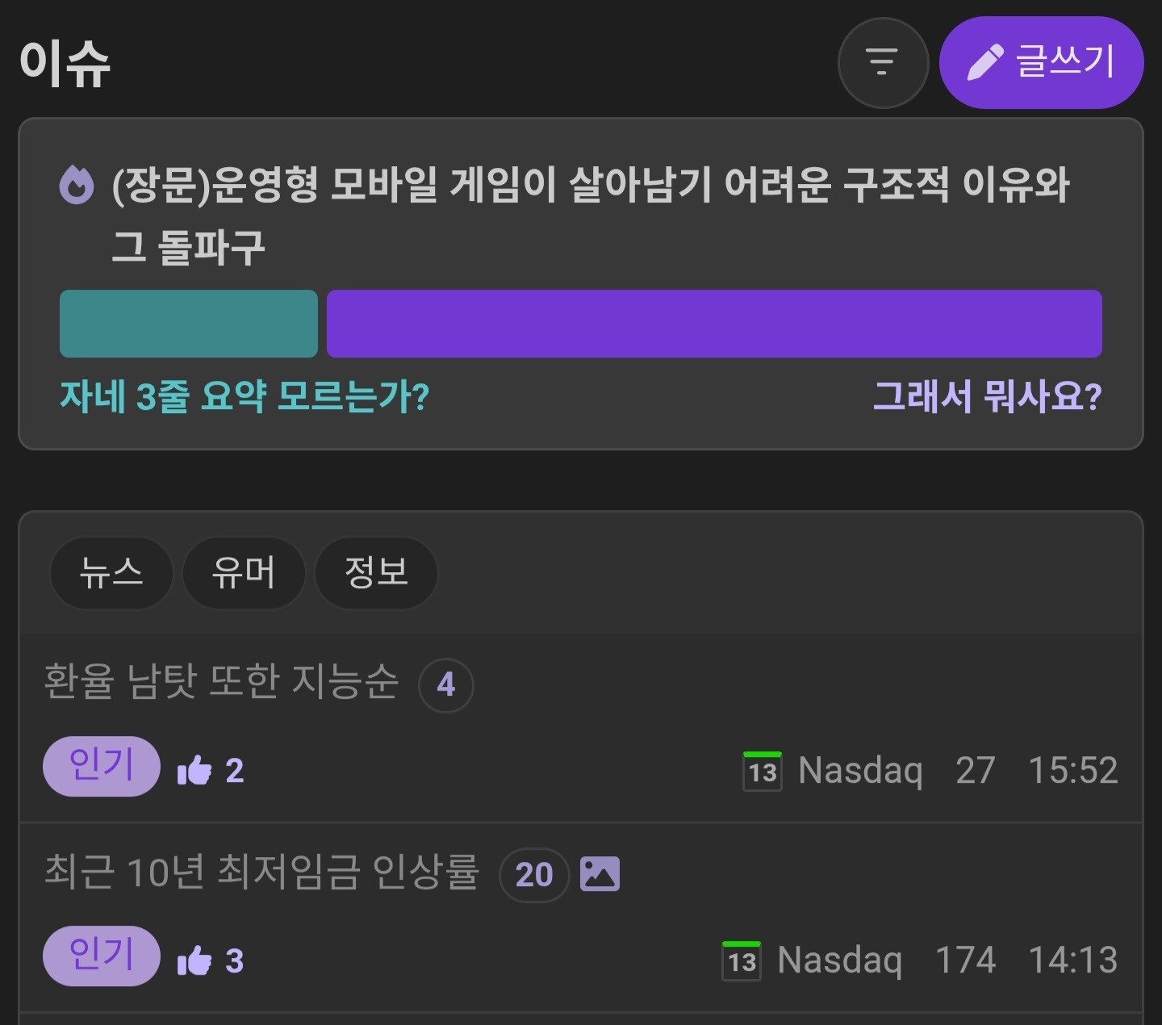Open the 20 comments badge

point(534,875)
